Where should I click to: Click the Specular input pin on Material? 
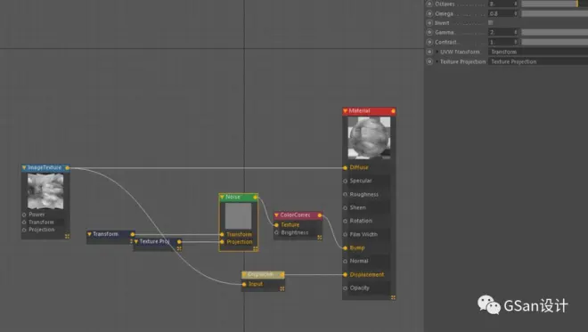pyautogui.click(x=345, y=181)
